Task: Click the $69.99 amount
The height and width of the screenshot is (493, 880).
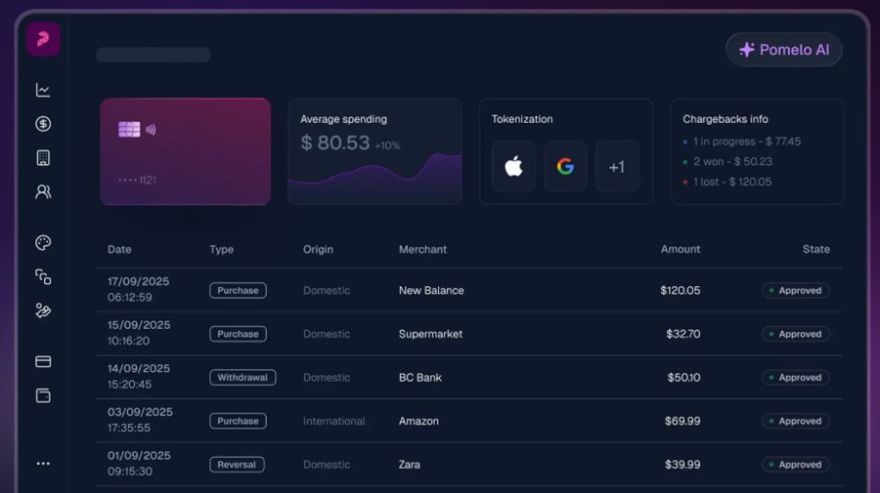Action: 682,421
